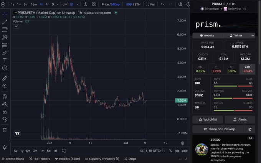Select the trend line drawing tool

click(x=5, y=22)
